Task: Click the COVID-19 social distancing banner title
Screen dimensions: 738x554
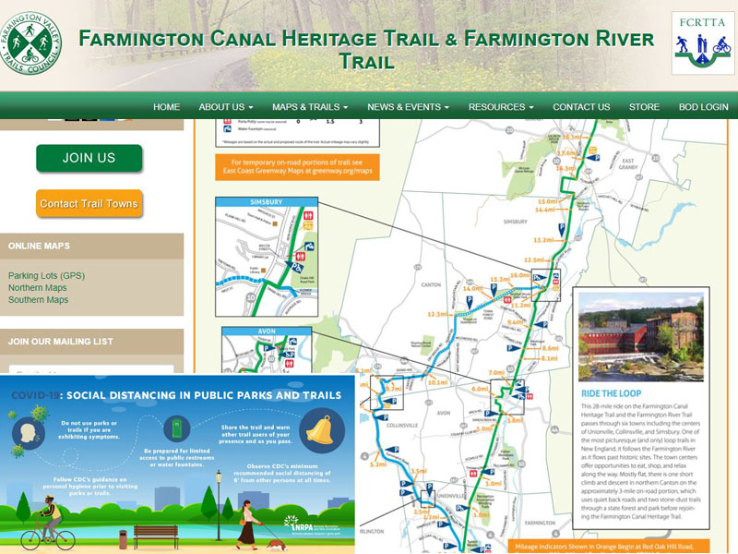Action: click(176, 395)
